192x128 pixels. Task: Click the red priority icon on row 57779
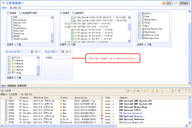click(102, 116)
